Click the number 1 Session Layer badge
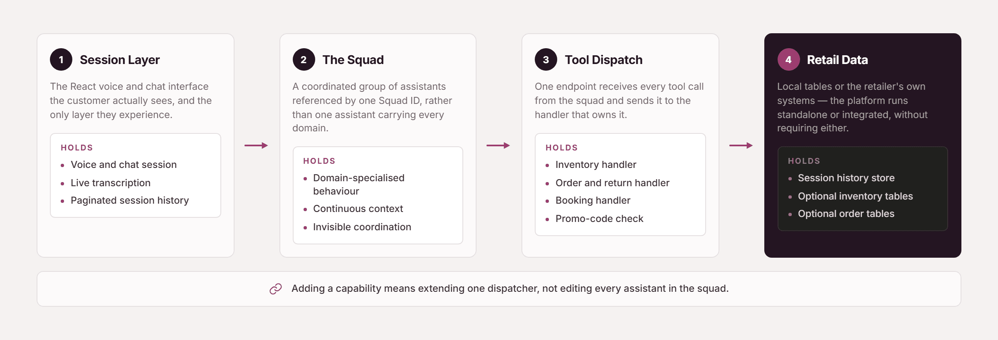 (x=61, y=60)
